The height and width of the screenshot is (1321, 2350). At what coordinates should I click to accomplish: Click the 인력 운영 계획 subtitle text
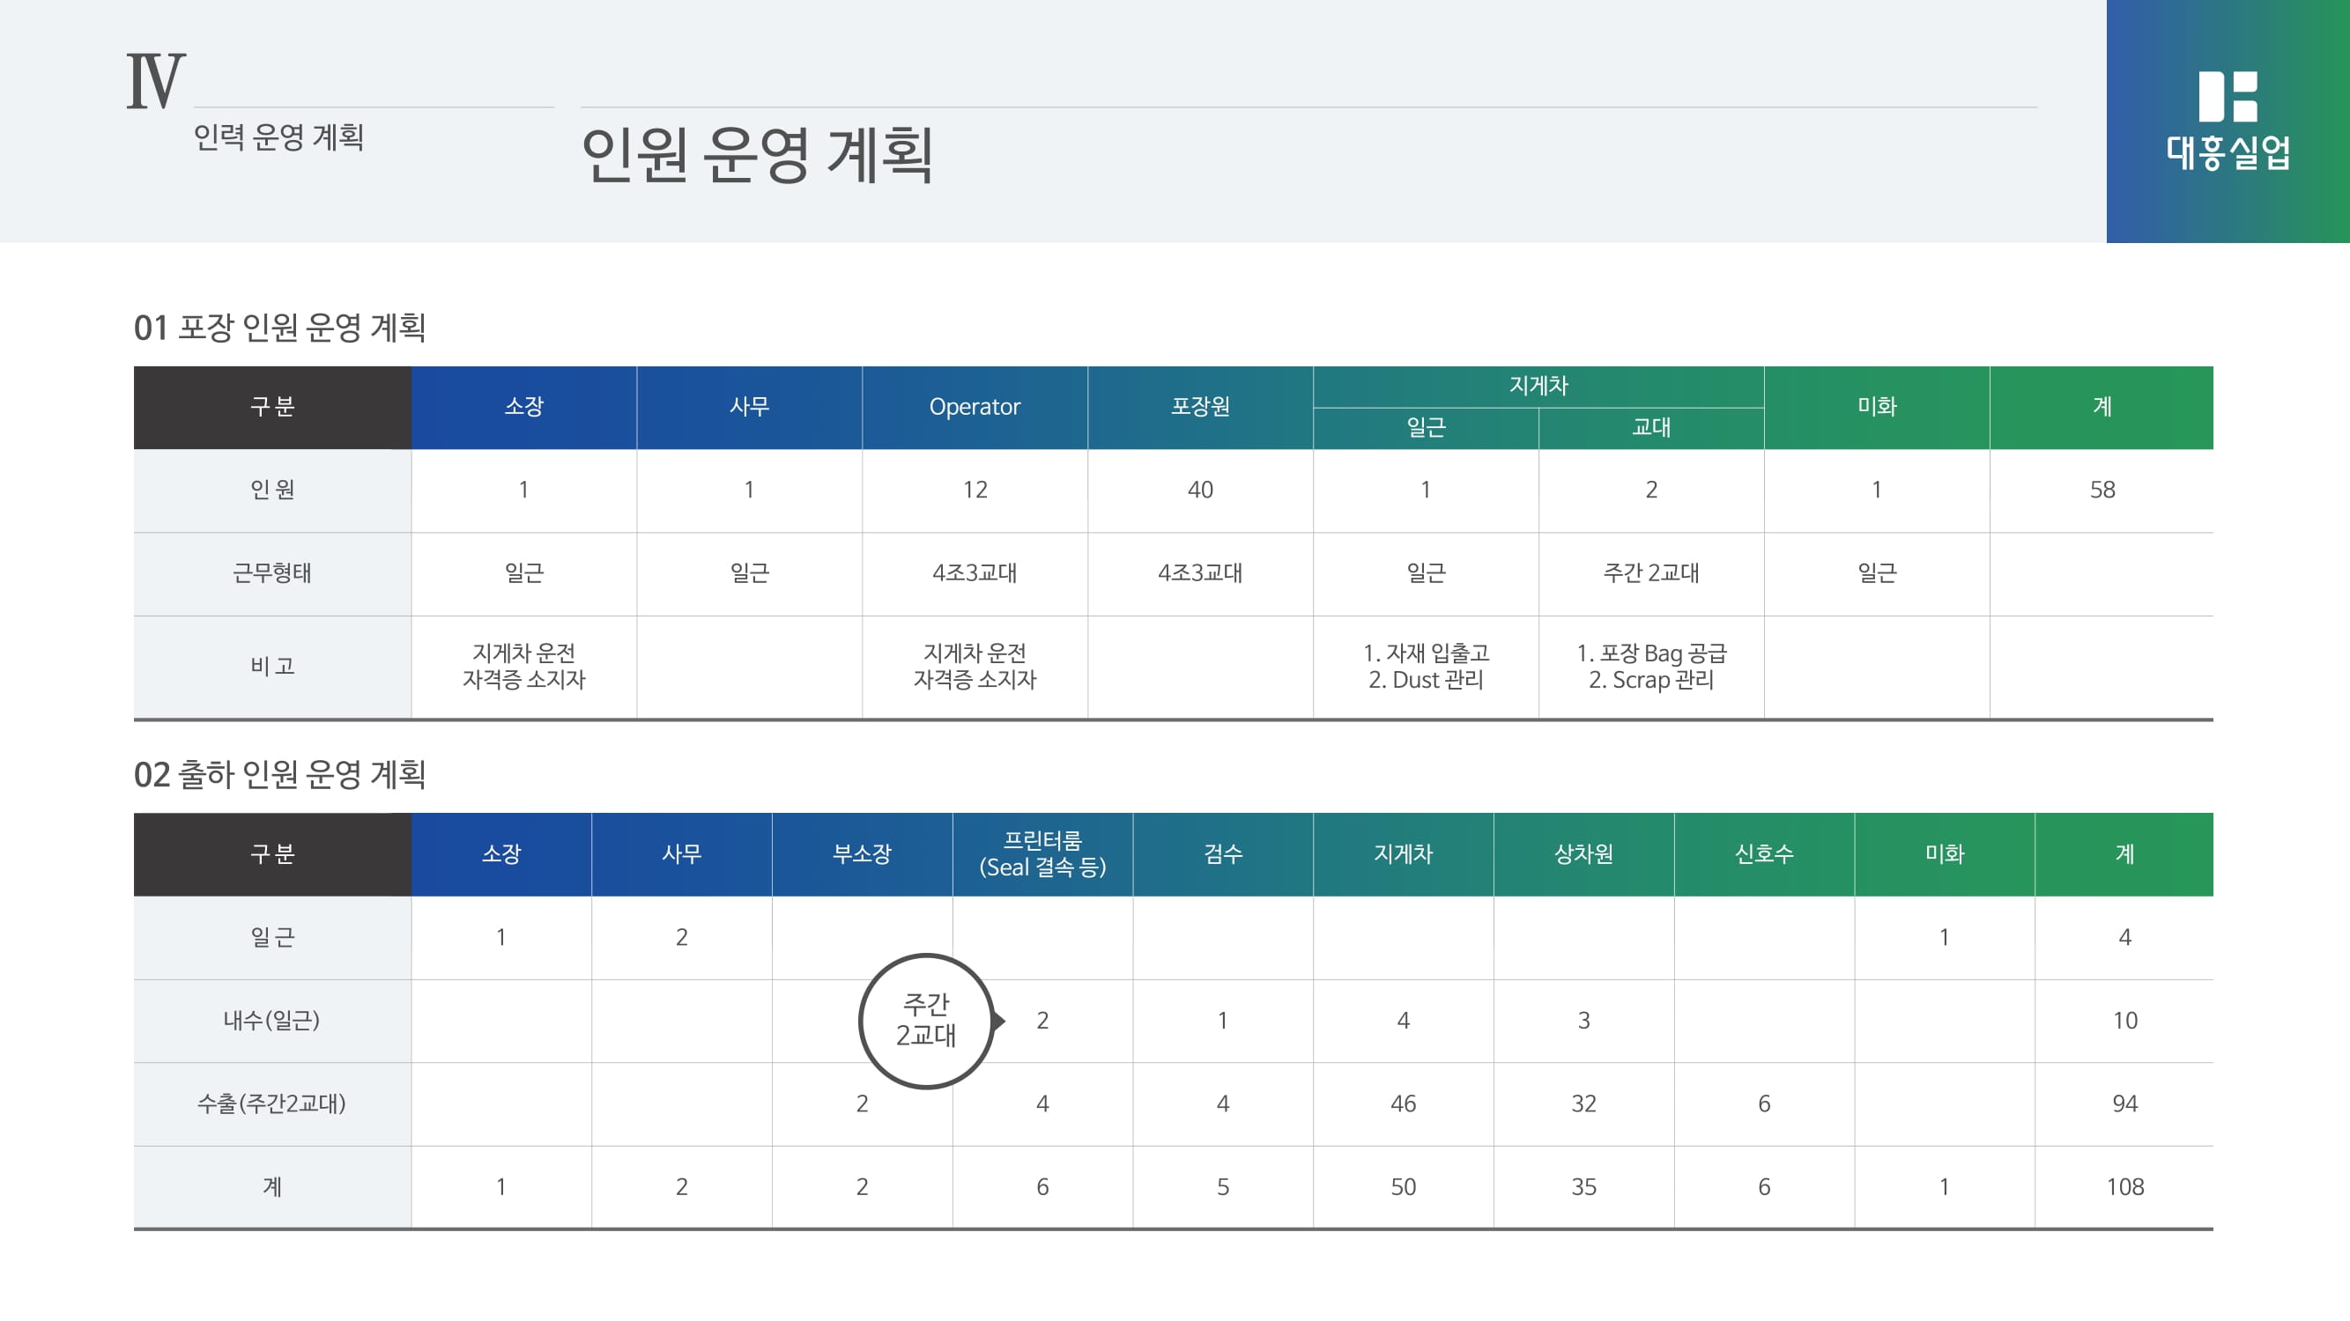[x=278, y=137]
